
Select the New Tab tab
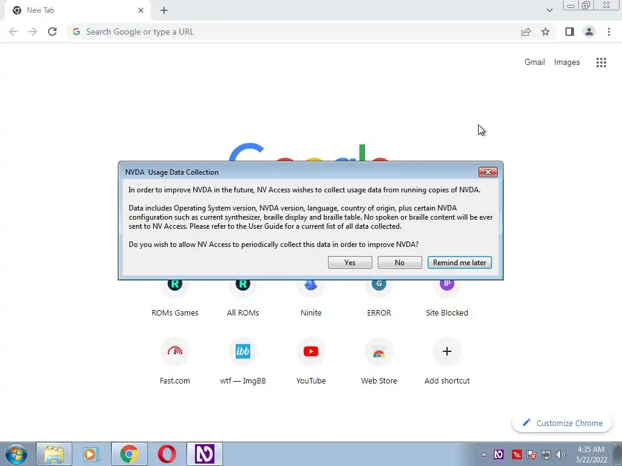(x=77, y=10)
